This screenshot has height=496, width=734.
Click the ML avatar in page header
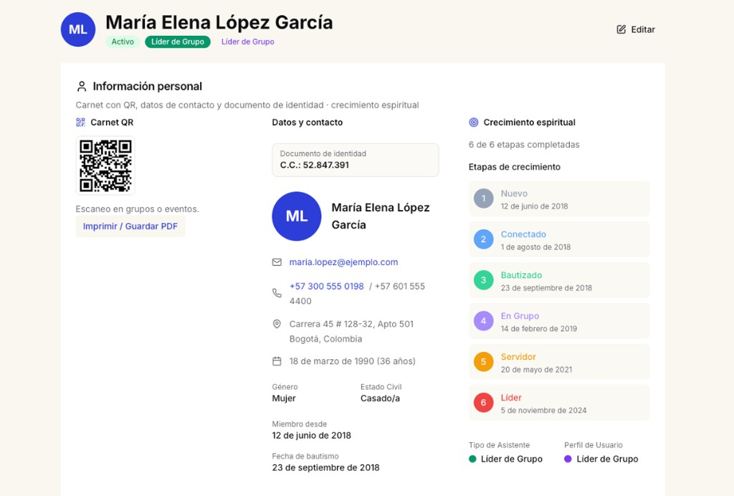click(x=78, y=29)
